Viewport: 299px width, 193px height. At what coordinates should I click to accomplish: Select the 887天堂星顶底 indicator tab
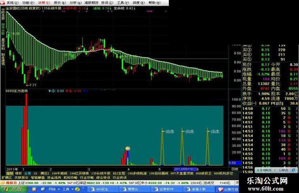click(182, 173)
